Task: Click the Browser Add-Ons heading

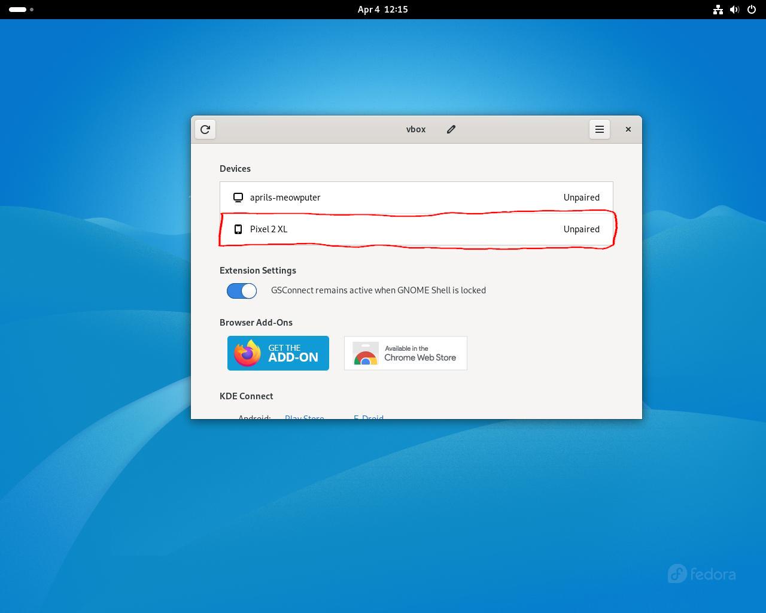Action: (256, 323)
